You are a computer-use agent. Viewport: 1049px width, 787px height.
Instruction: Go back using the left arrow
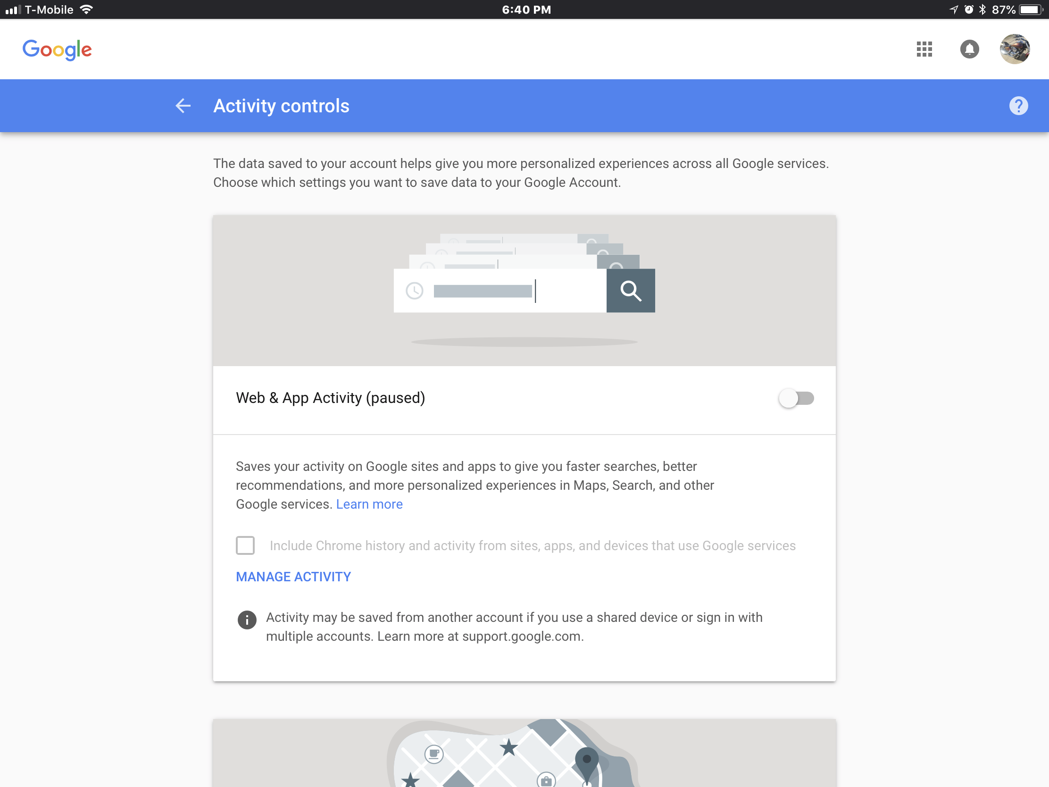183,106
